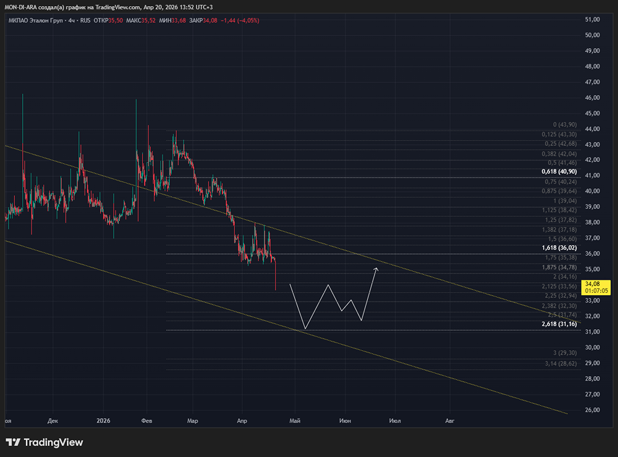
Task: Click the Июн label on time axis
Action: click(x=345, y=421)
